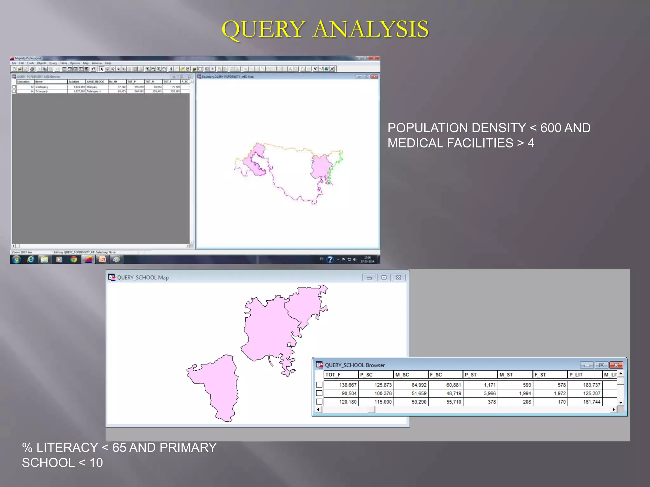This screenshot has width=650, height=487.
Task: Click the QUERY_SCHOOL Browser scroll-up arrow
Action: (620, 374)
